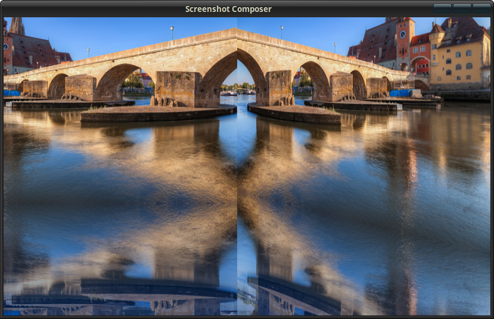Click the blue clock face on the red tower

point(403,35)
